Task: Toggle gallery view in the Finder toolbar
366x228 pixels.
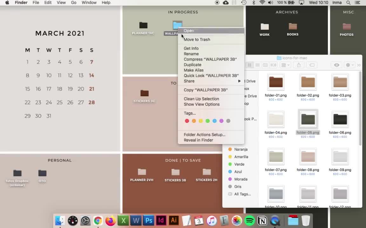Action: click(x=273, y=65)
